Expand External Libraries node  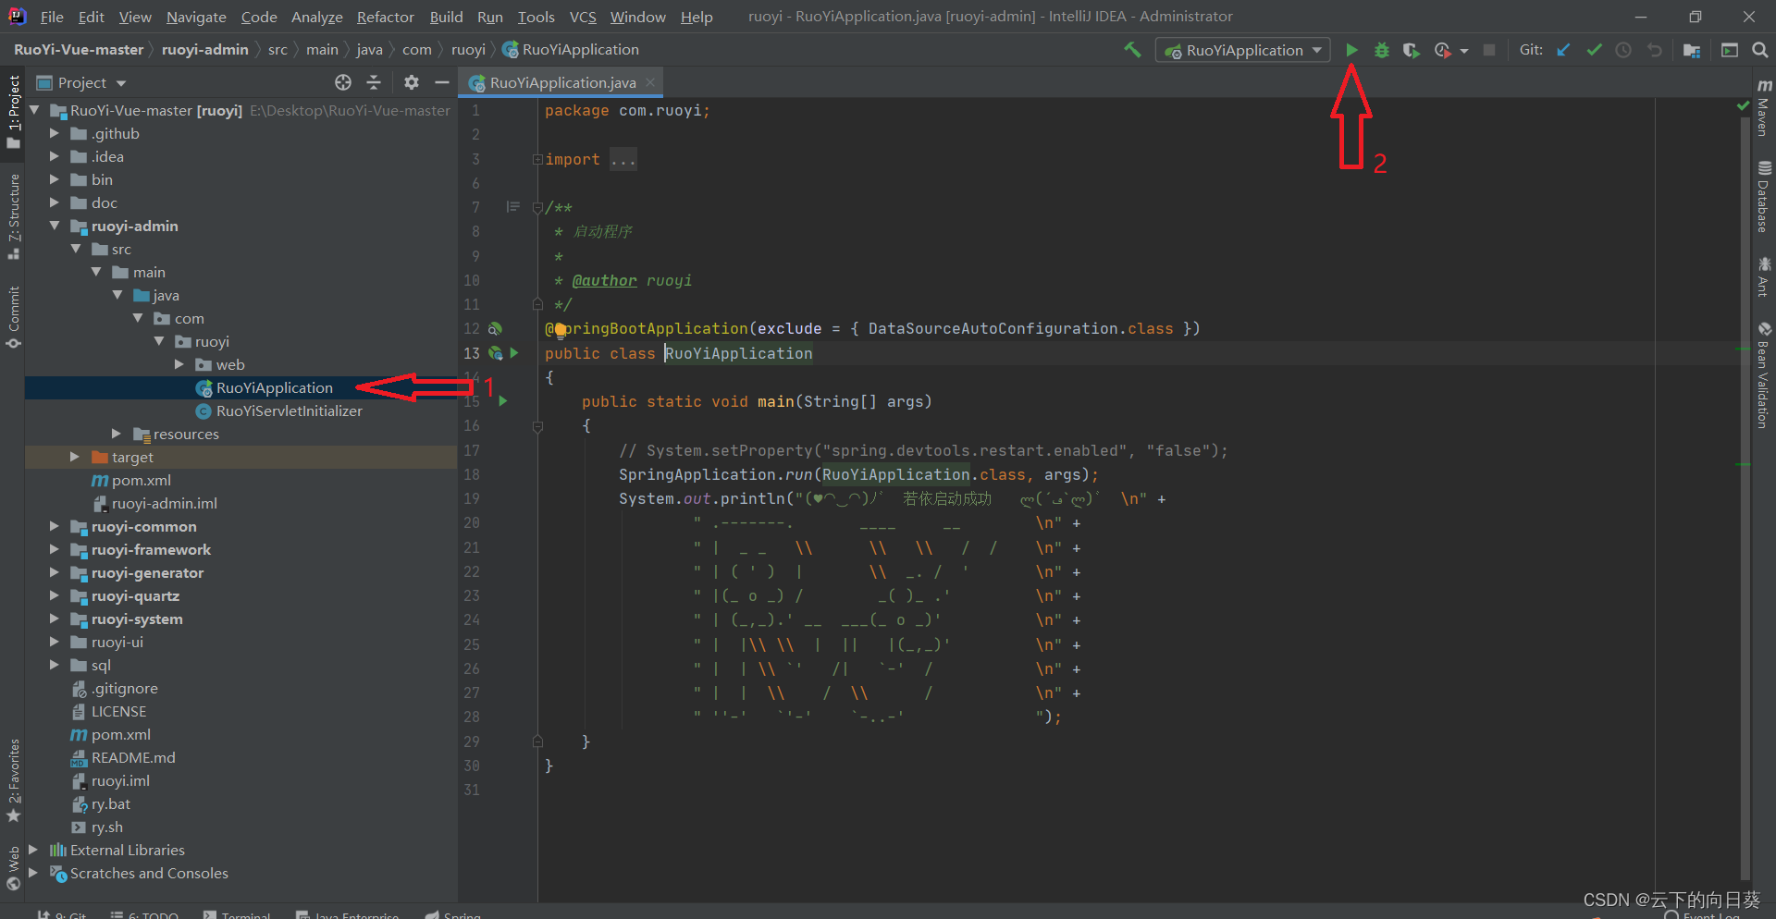coord(33,850)
